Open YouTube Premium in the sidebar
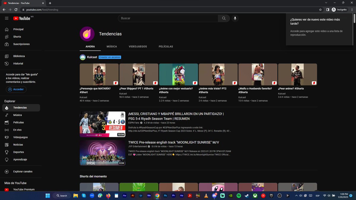Screen dimensions: 356x200 (20, 189)
